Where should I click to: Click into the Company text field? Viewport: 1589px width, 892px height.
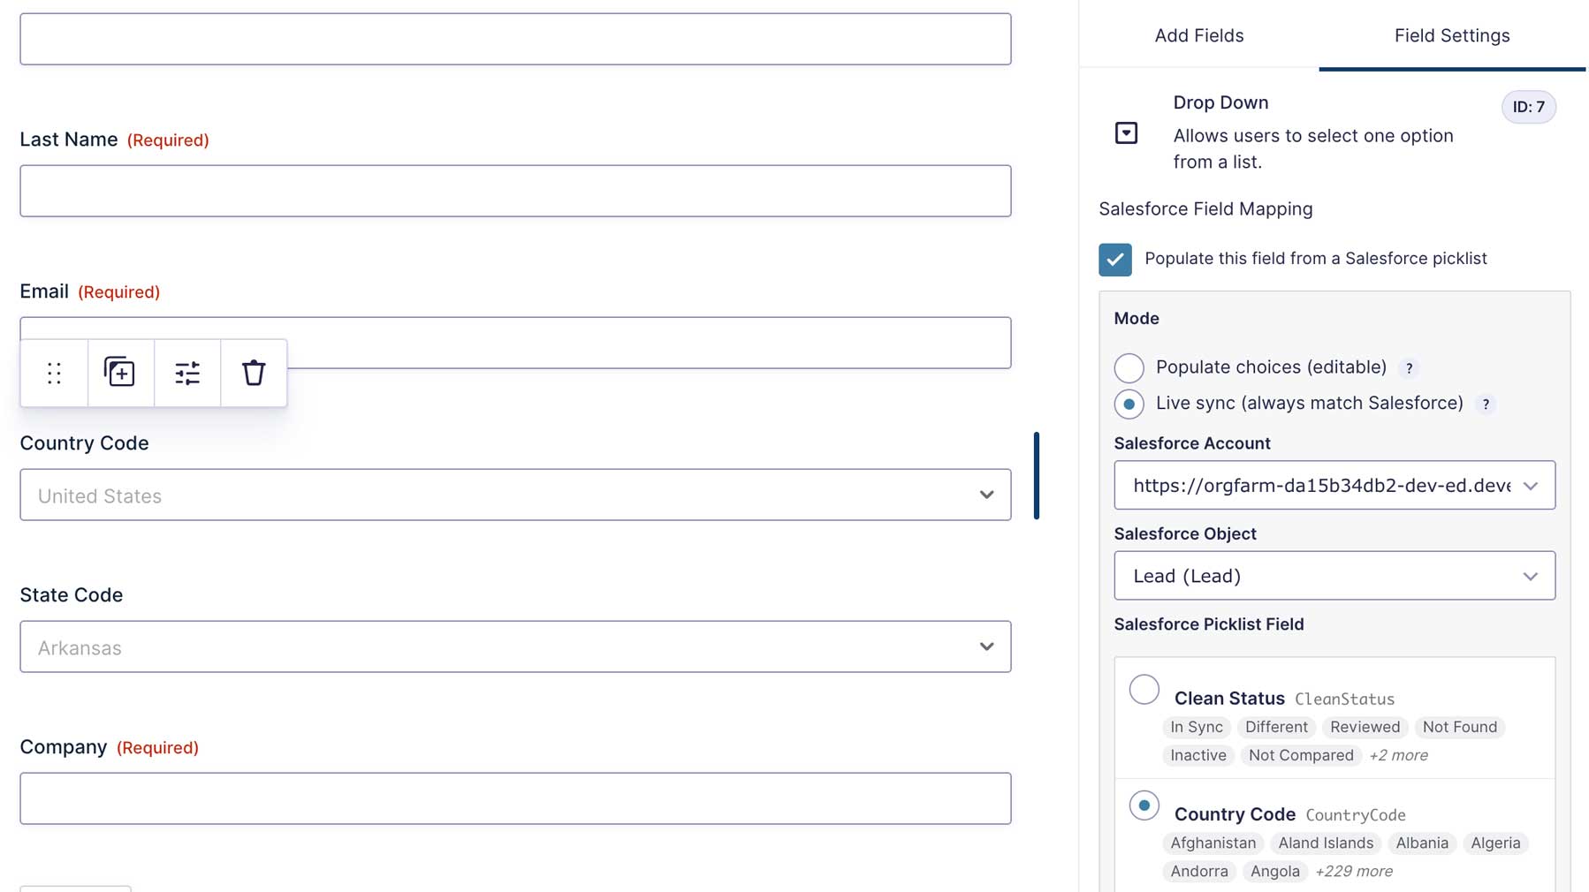515,799
